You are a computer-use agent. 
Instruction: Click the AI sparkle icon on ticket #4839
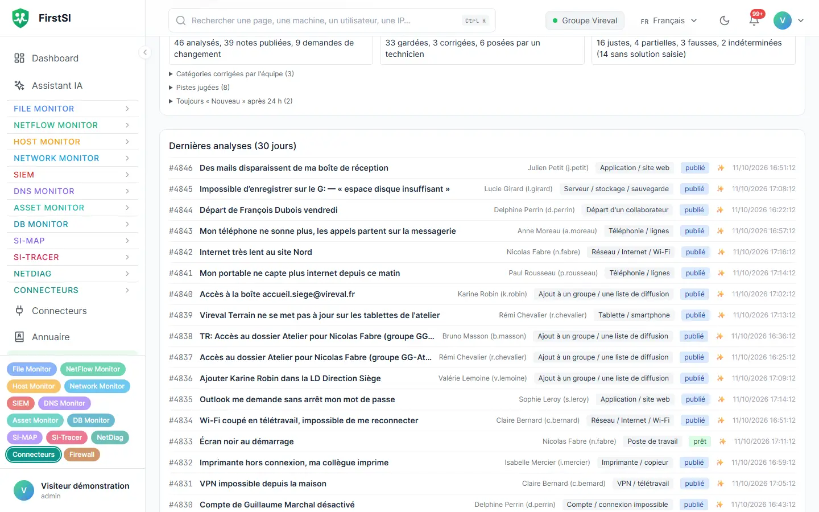click(721, 315)
